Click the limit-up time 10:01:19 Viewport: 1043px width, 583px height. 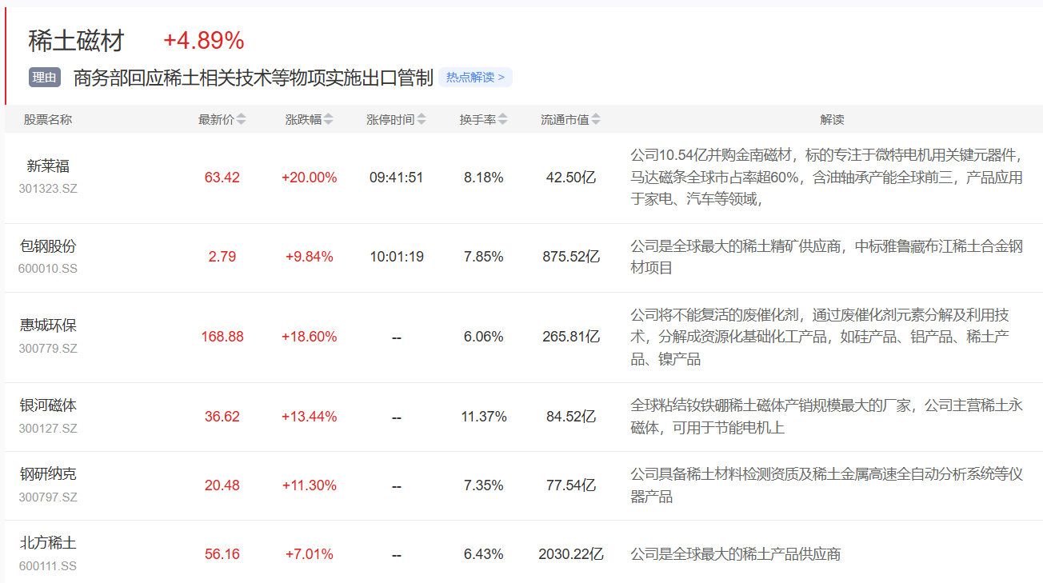coord(397,257)
